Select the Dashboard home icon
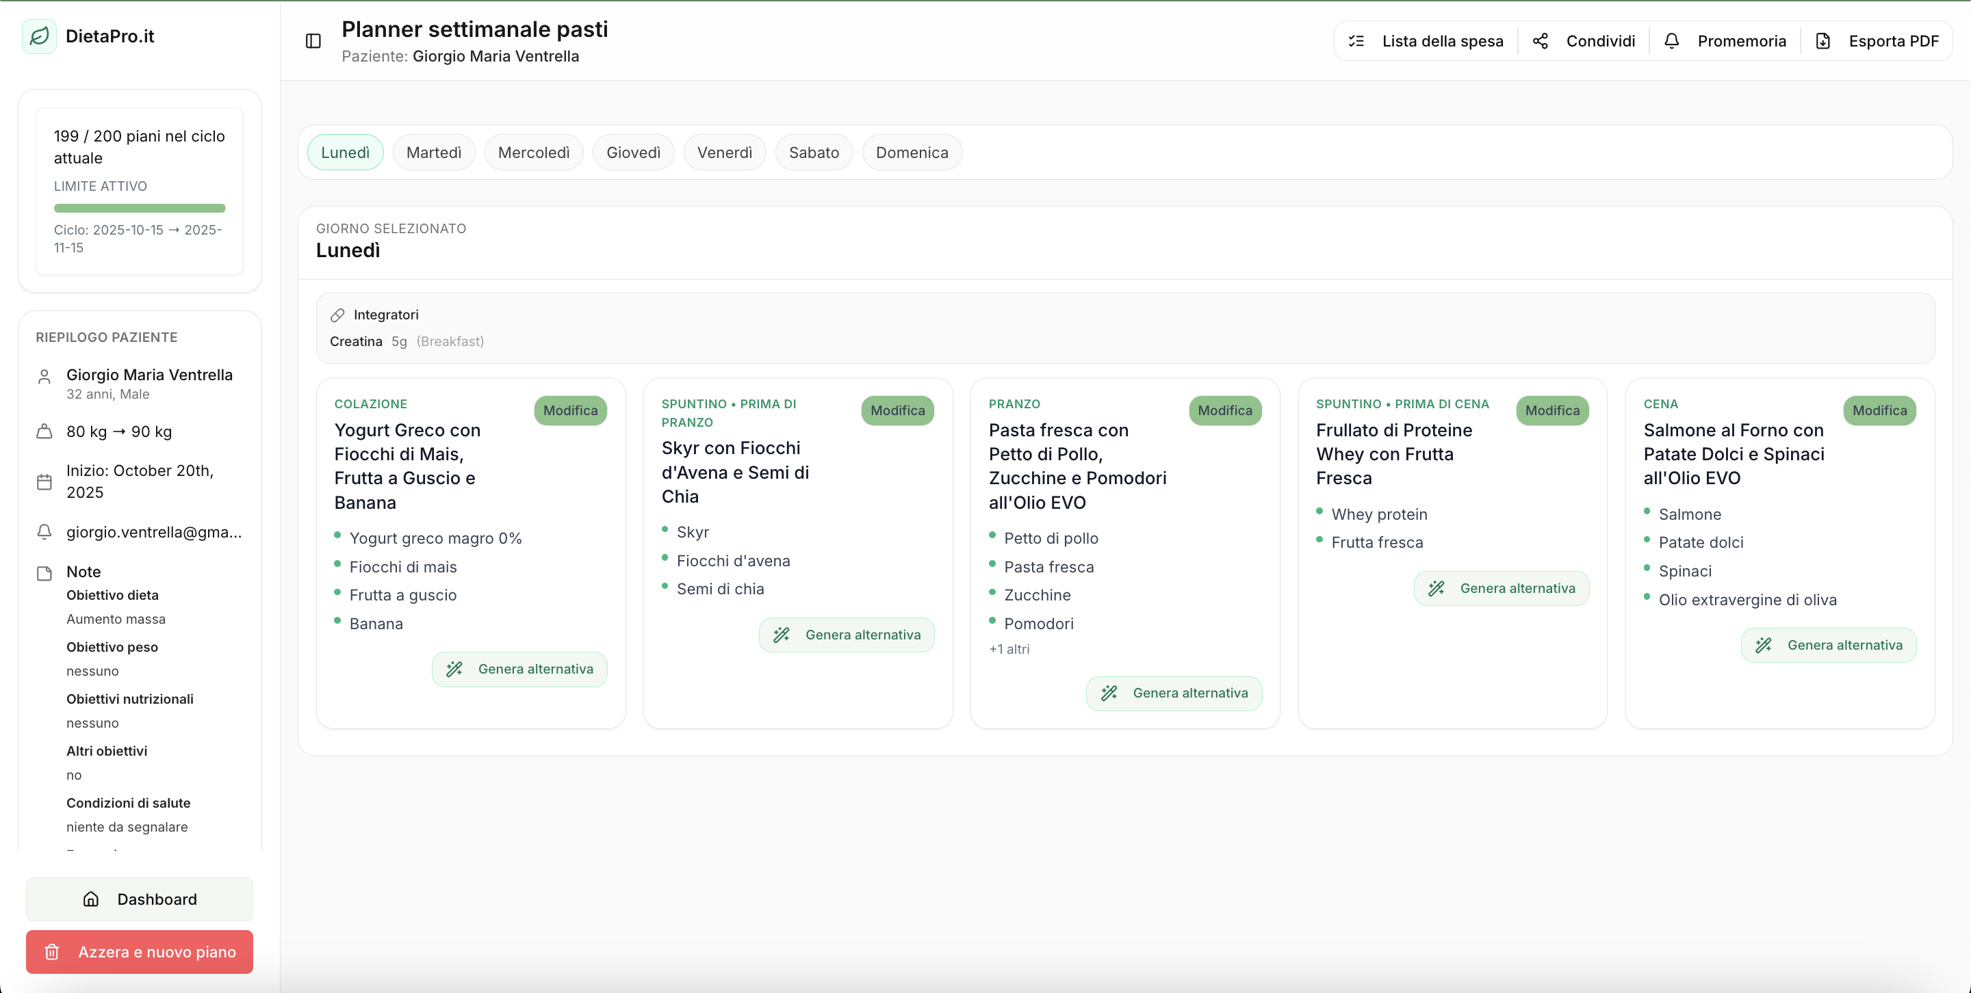Screen dimensions: 1971x993 (91, 900)
